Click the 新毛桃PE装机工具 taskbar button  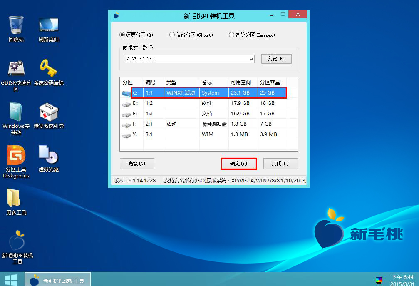58,280
